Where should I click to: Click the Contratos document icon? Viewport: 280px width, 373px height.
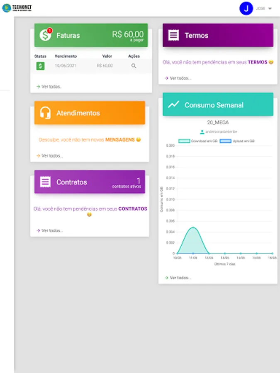click(x=45, y=182)
